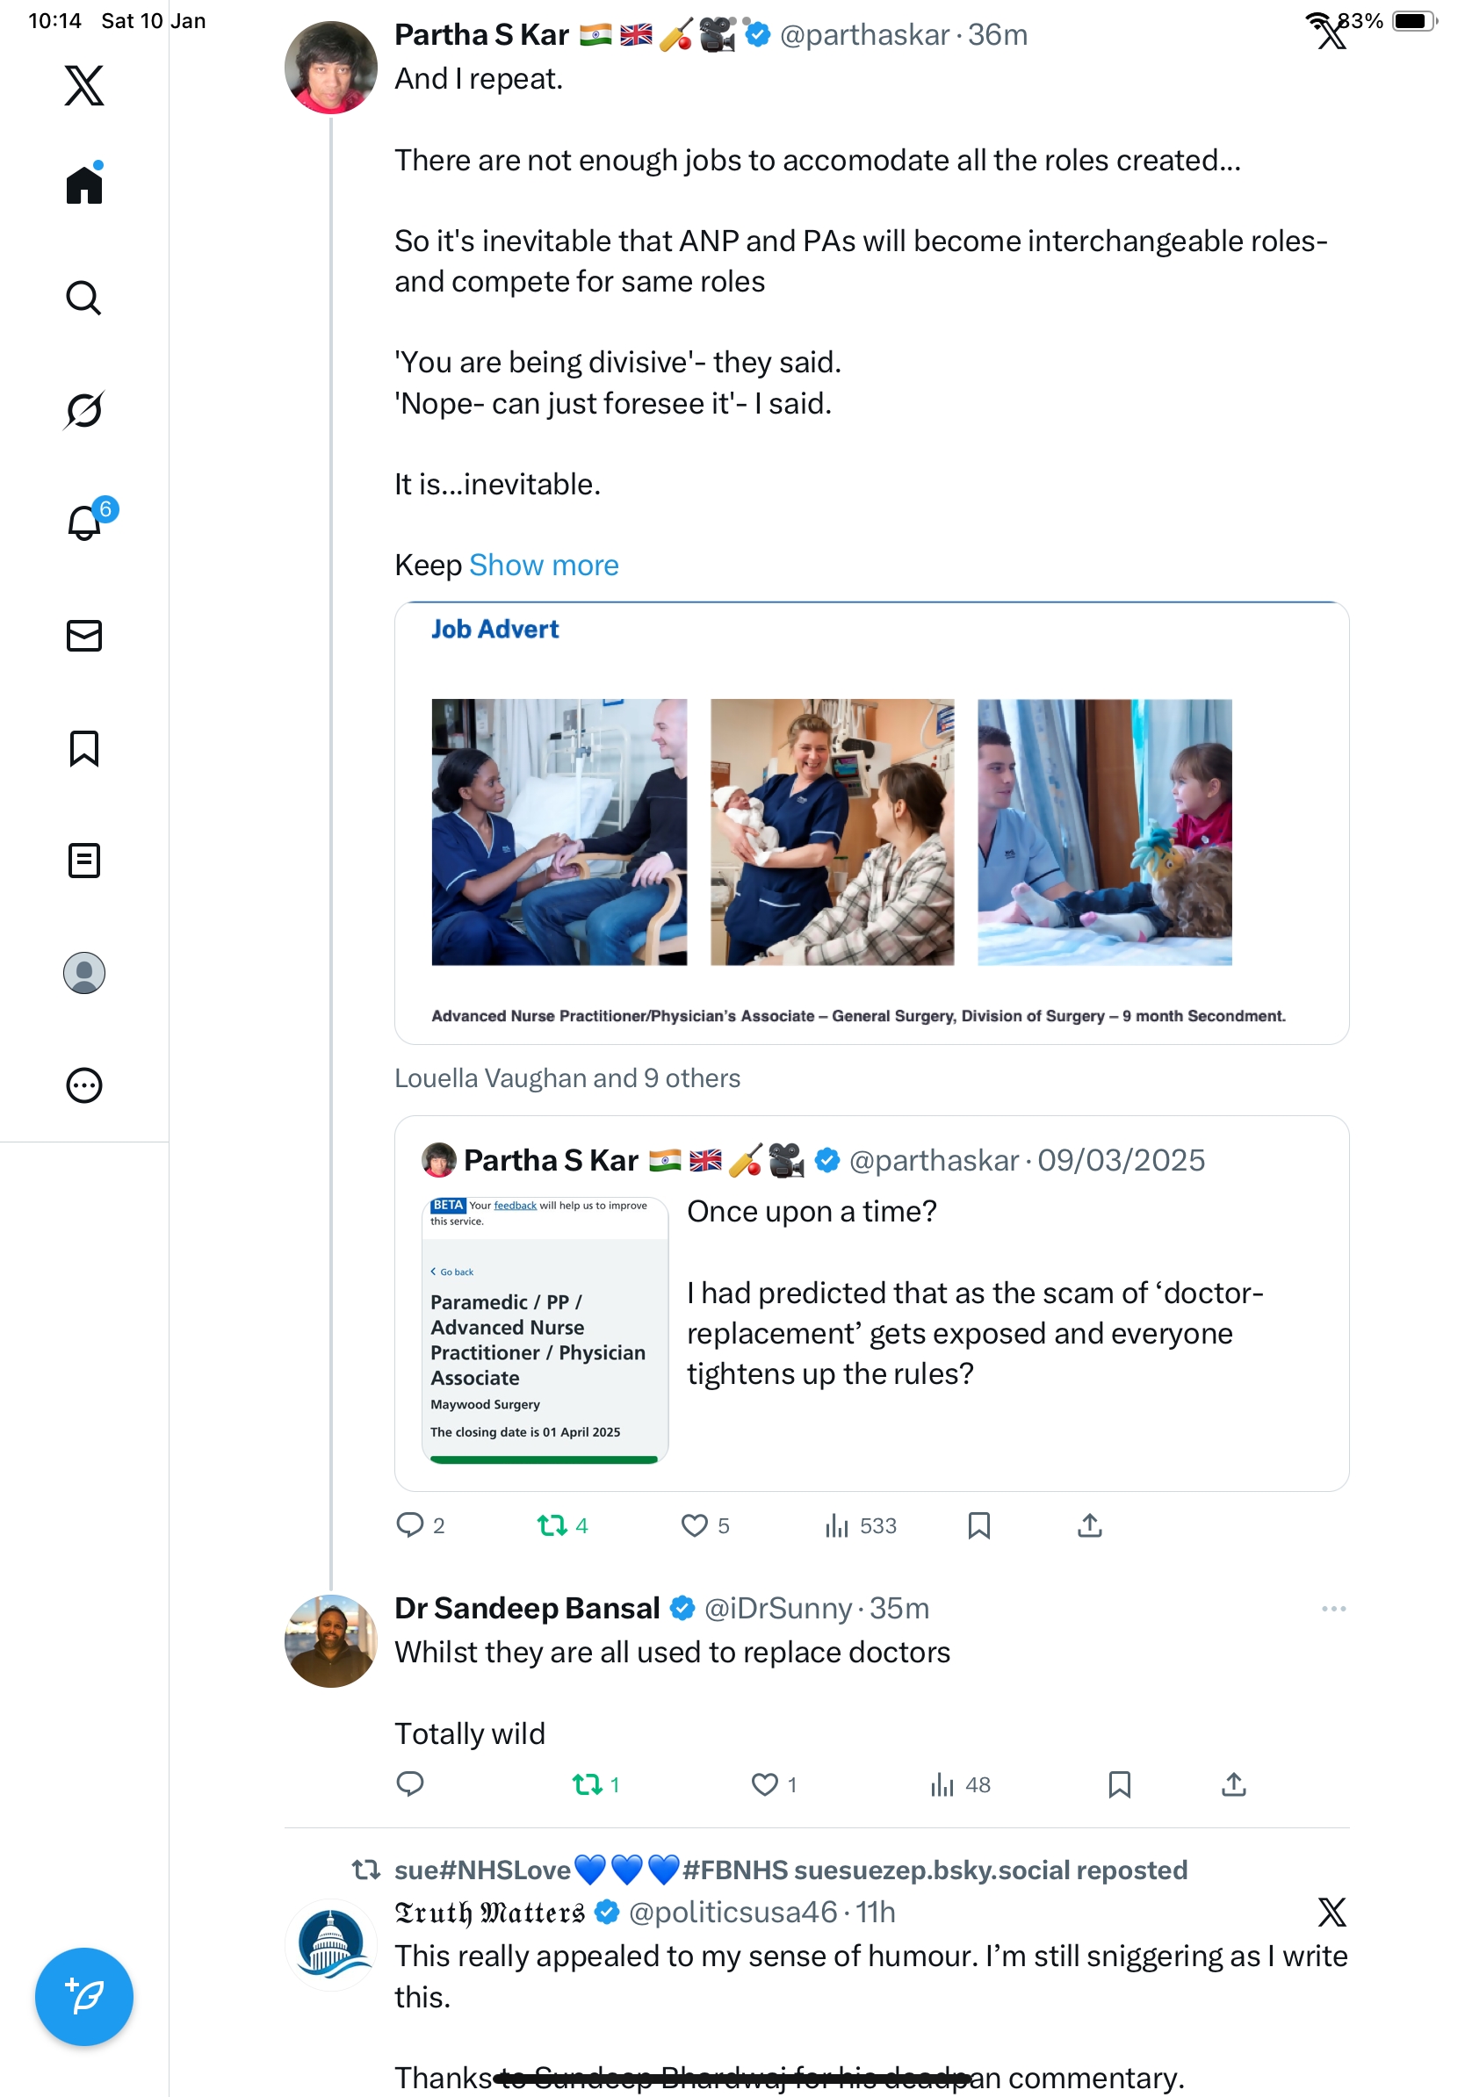Open Profile avatar icon in sidebar
Viewport: 1465px width, 2097px height.
84,973
